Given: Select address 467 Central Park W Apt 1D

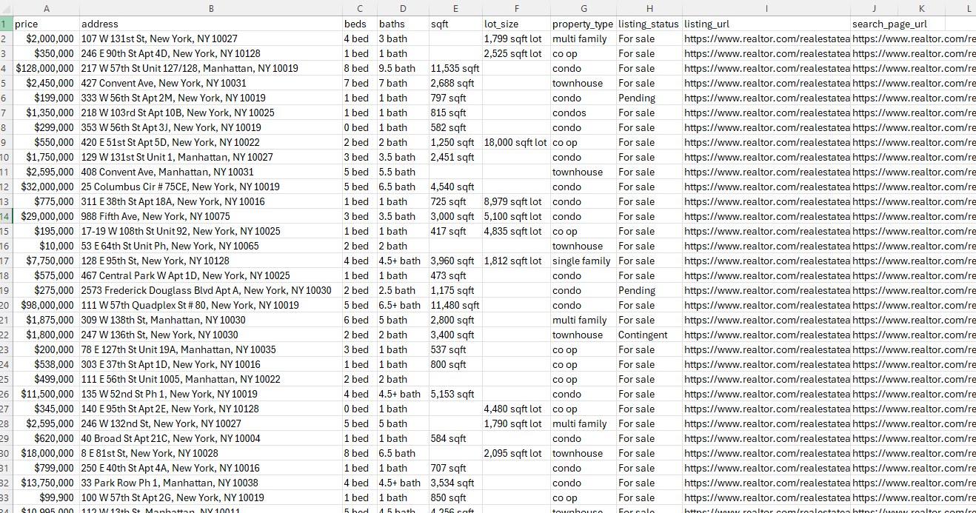Looking at the screenshot, I should click(211, 275).
